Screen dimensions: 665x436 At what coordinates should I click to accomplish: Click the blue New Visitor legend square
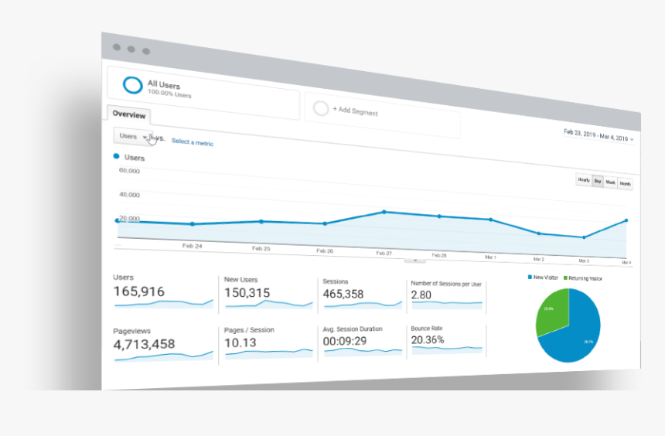click(530, 277)
